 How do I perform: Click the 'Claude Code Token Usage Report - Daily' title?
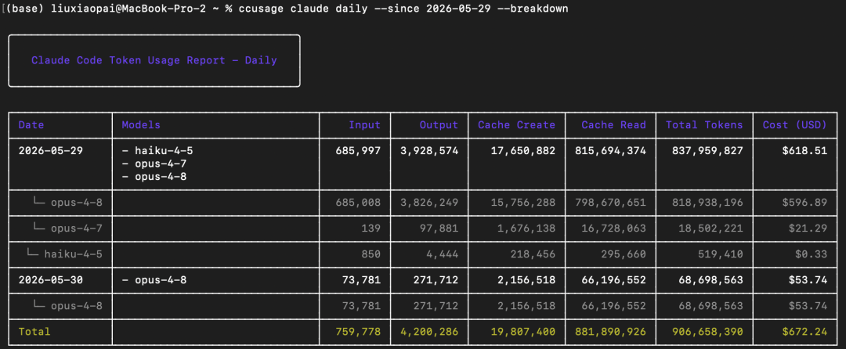click(x=154, y=60)
